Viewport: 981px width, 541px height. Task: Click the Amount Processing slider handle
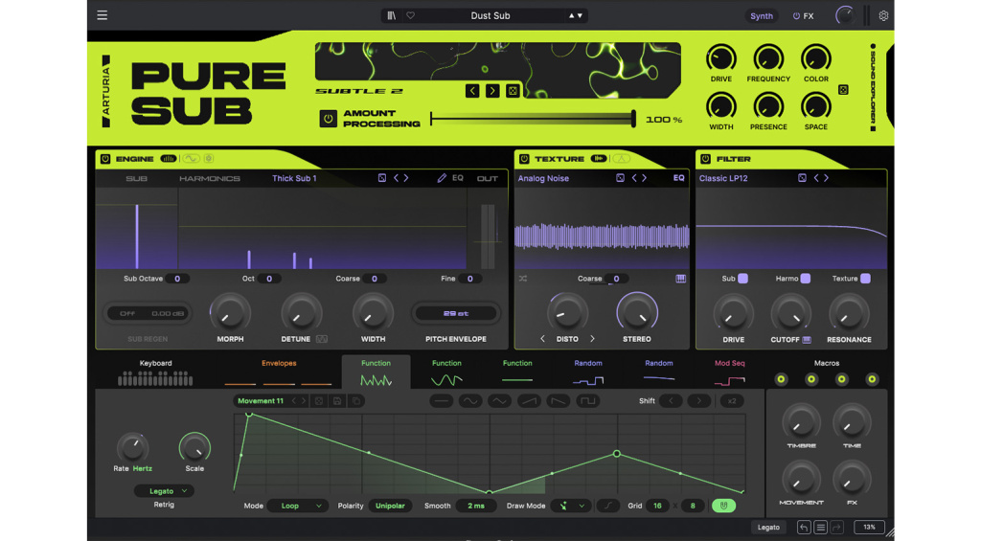tap(633, 118)
